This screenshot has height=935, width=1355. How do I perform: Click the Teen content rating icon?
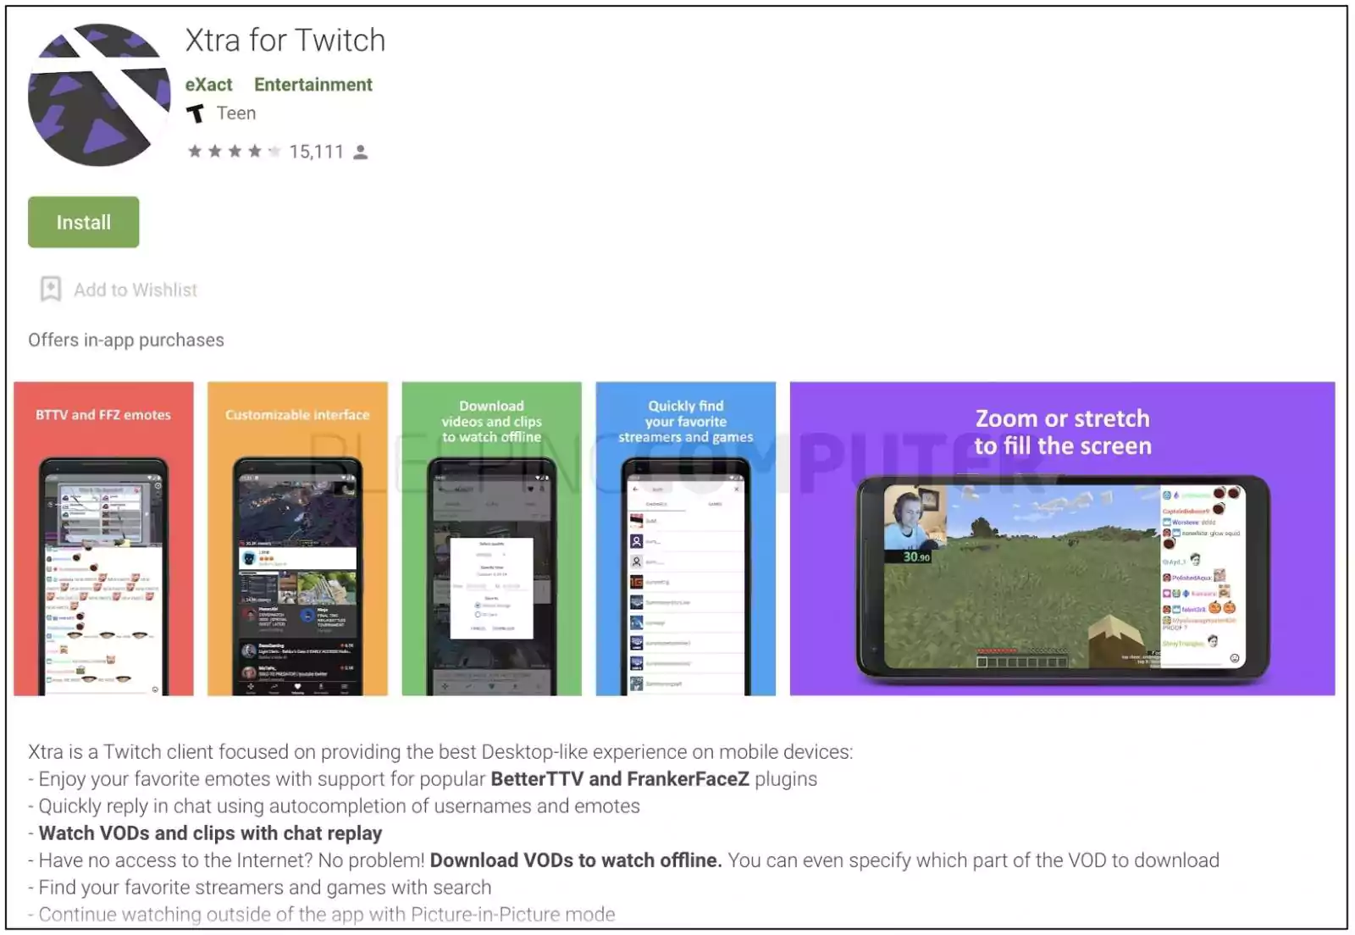pos(196,113)
